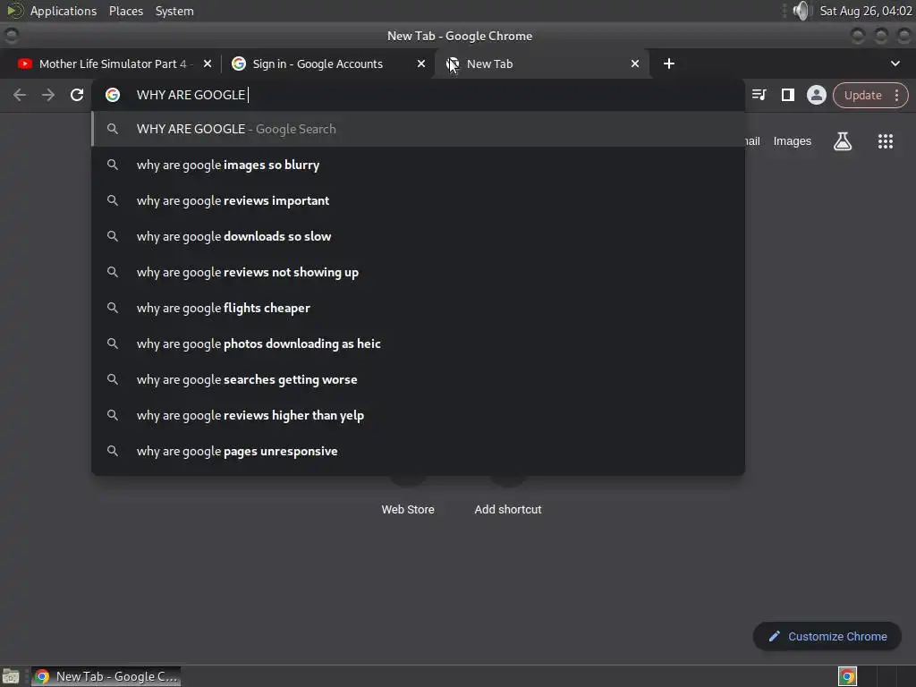The height and width of the screenshot is (687, 916).
Task: Select 'why are google images so blurry'
Action: (x=419, y=165)
